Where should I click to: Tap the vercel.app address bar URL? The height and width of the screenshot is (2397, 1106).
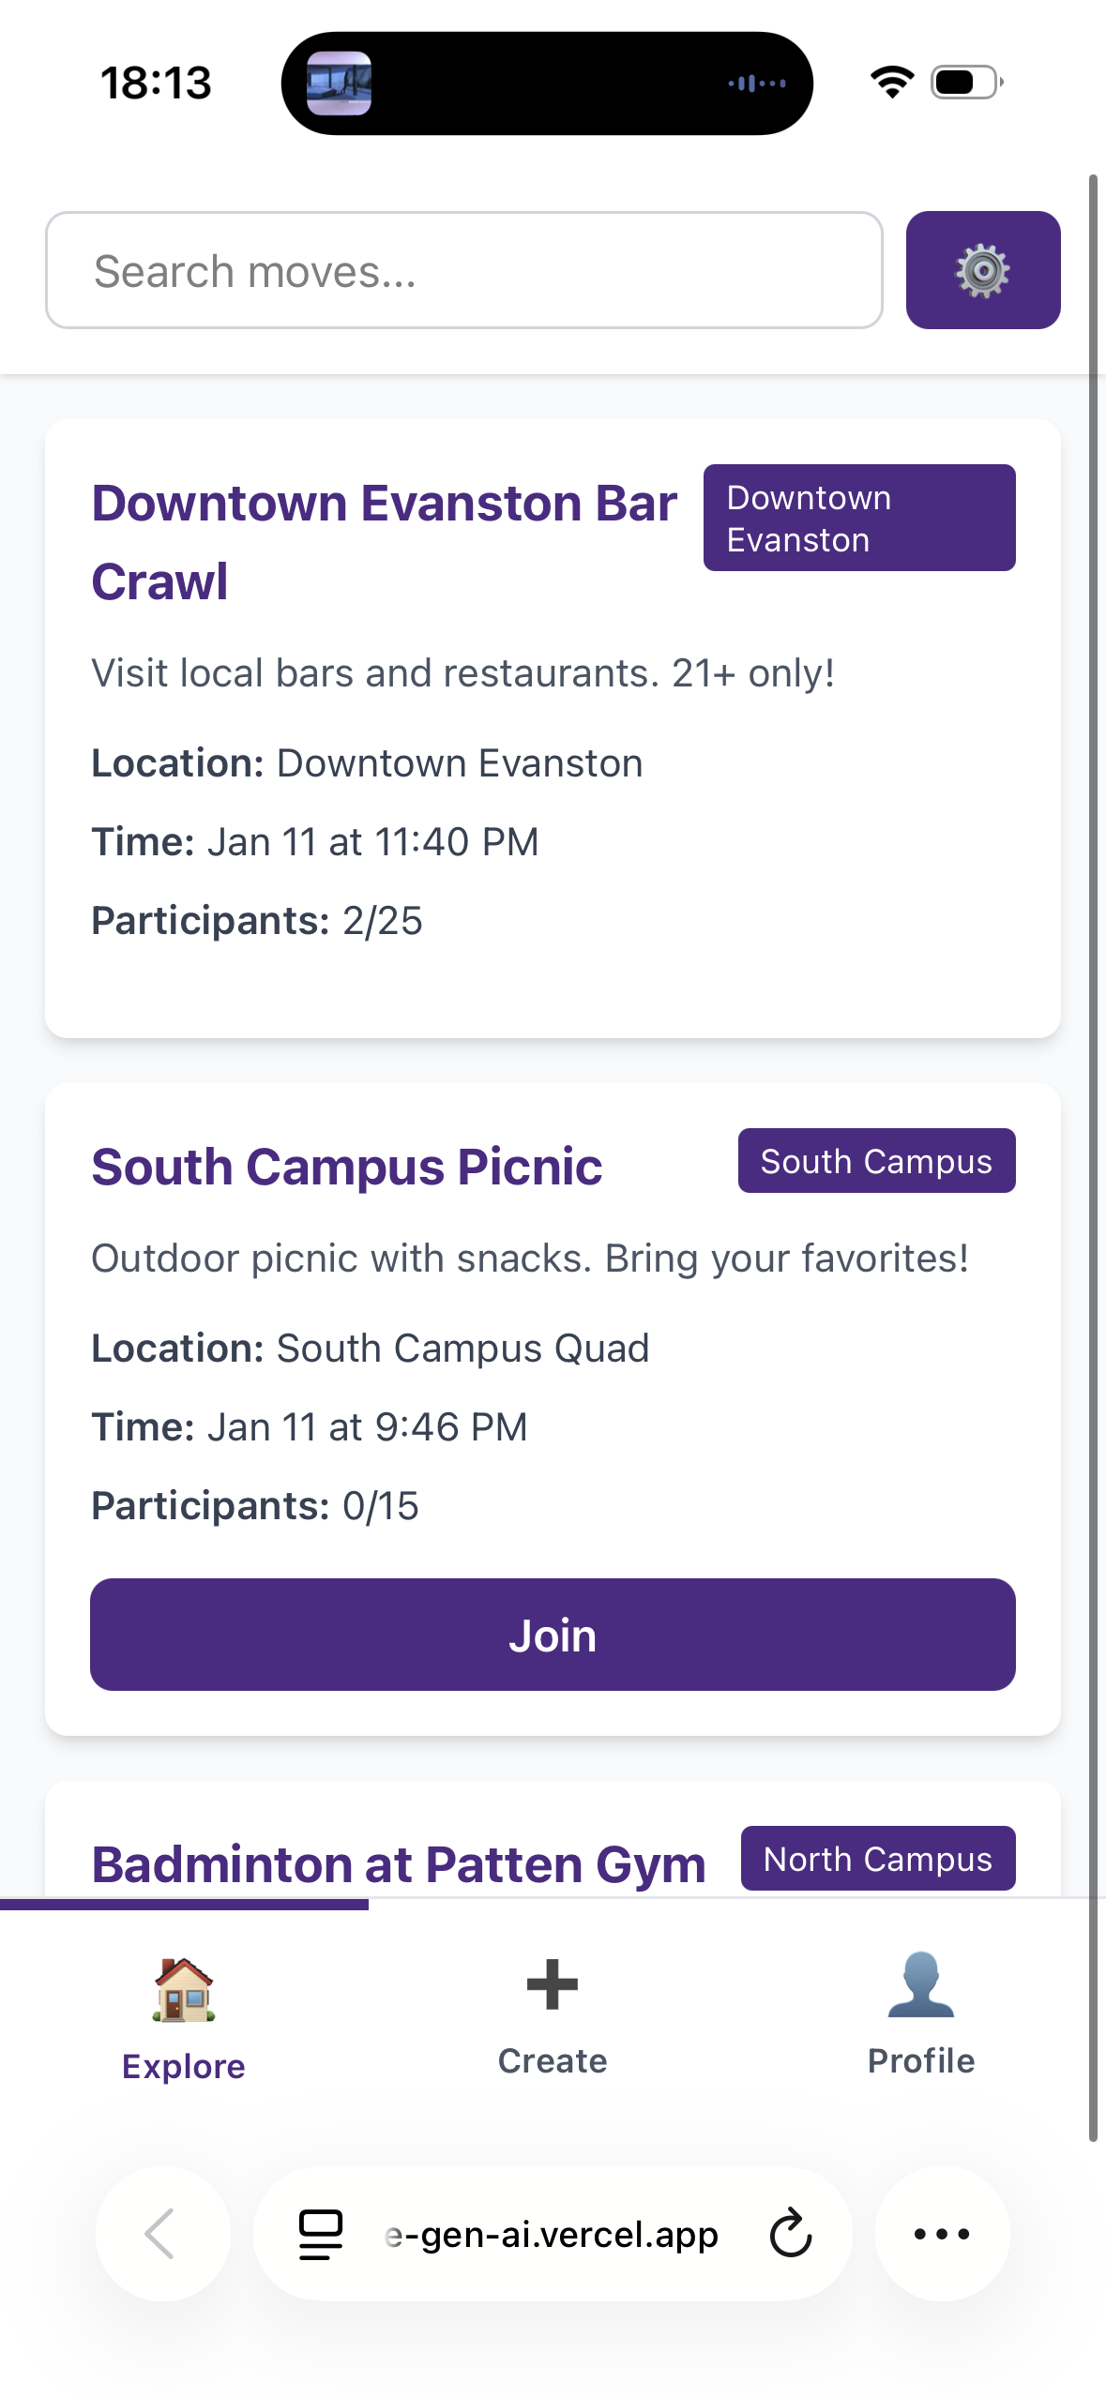(552, 2235)
